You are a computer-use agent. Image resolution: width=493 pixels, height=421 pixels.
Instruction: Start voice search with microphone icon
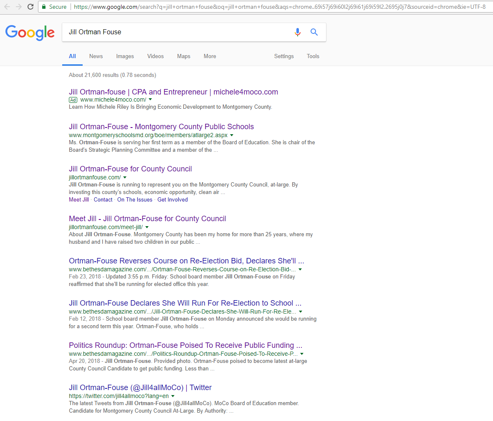[298, 32]
